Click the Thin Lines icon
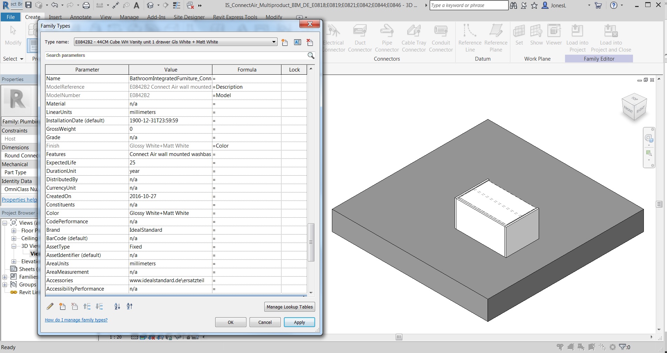The image size is (667, 353). [x=177, y=5]
